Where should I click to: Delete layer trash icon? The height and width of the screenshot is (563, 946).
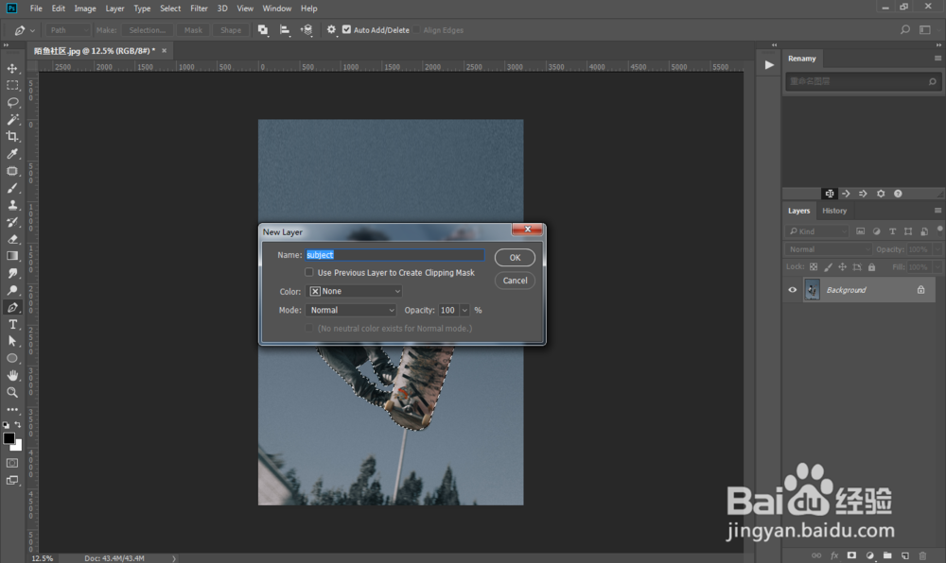(922, 555)
